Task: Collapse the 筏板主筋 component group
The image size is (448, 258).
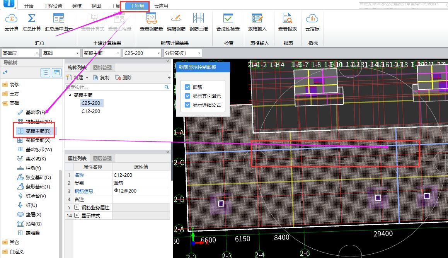Action: (70, 95)
